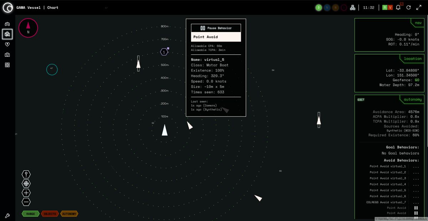
Task: Open settings via the wrench icon
Action: (x=7, y=216)
